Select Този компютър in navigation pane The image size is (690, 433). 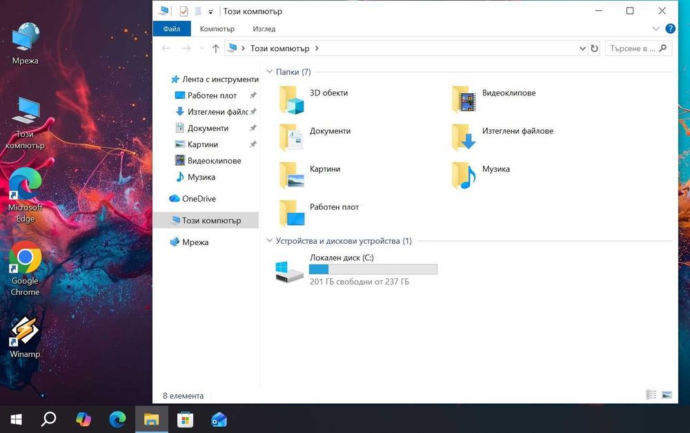tap(206, 220)
